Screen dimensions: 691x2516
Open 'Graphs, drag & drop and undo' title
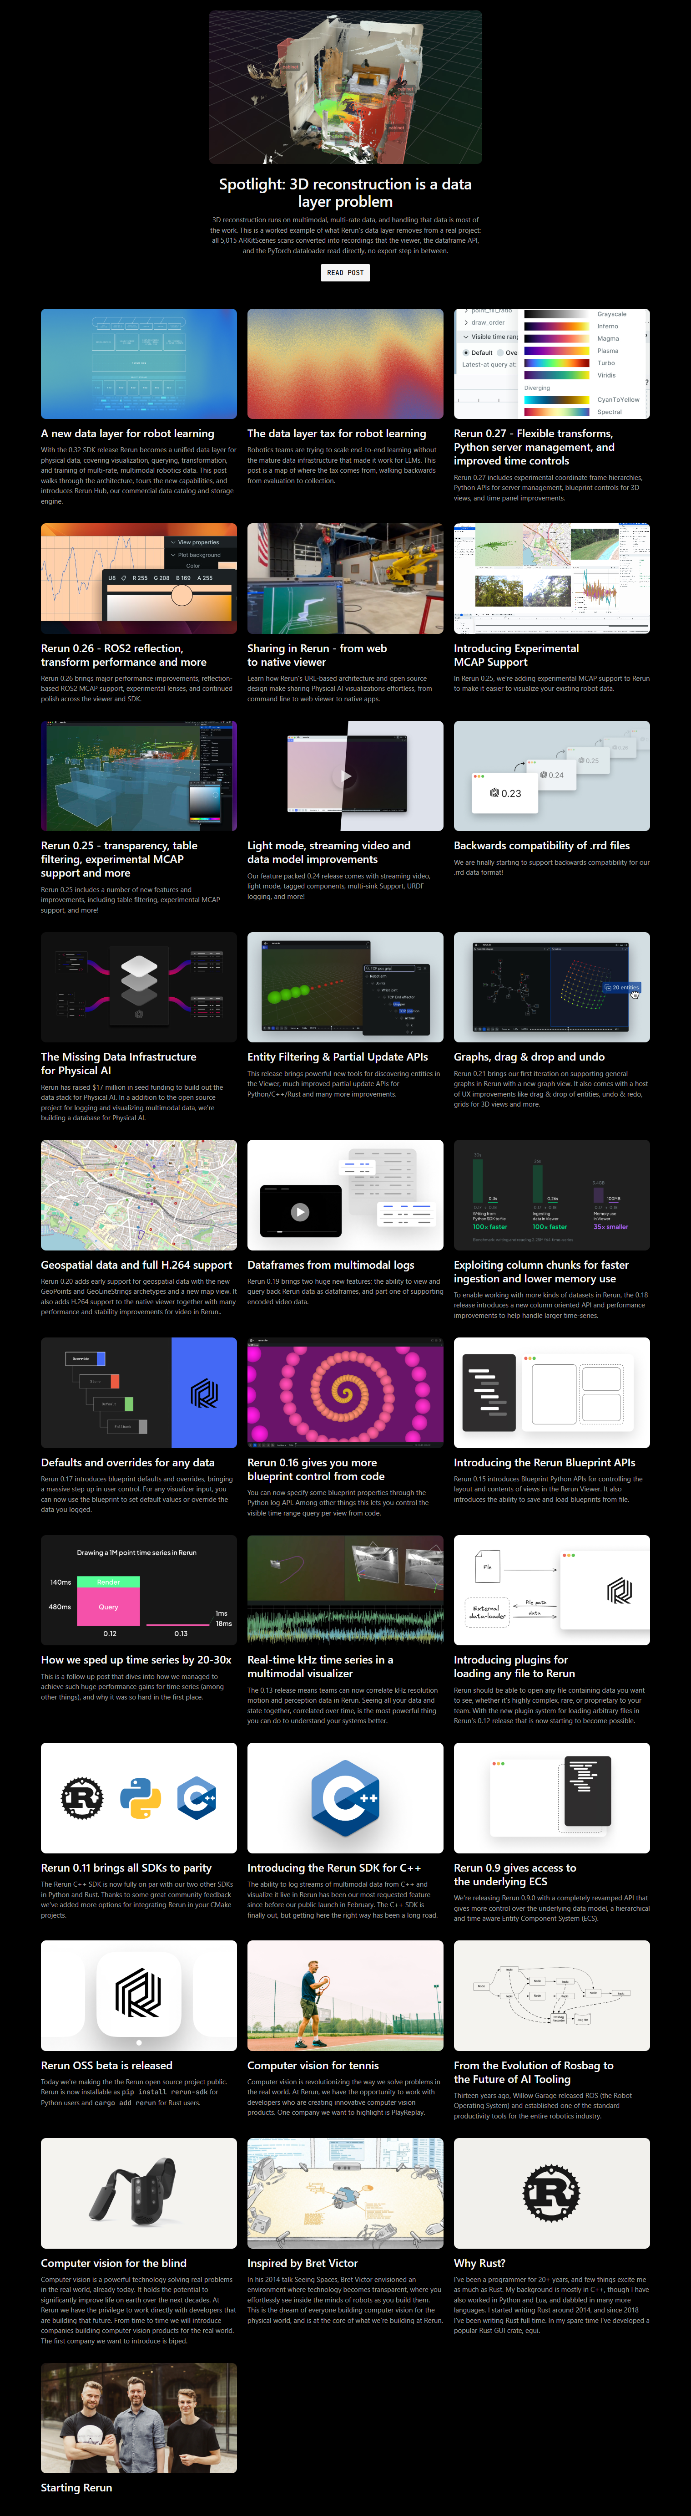pyautogui.click(x=529, y=1057)
